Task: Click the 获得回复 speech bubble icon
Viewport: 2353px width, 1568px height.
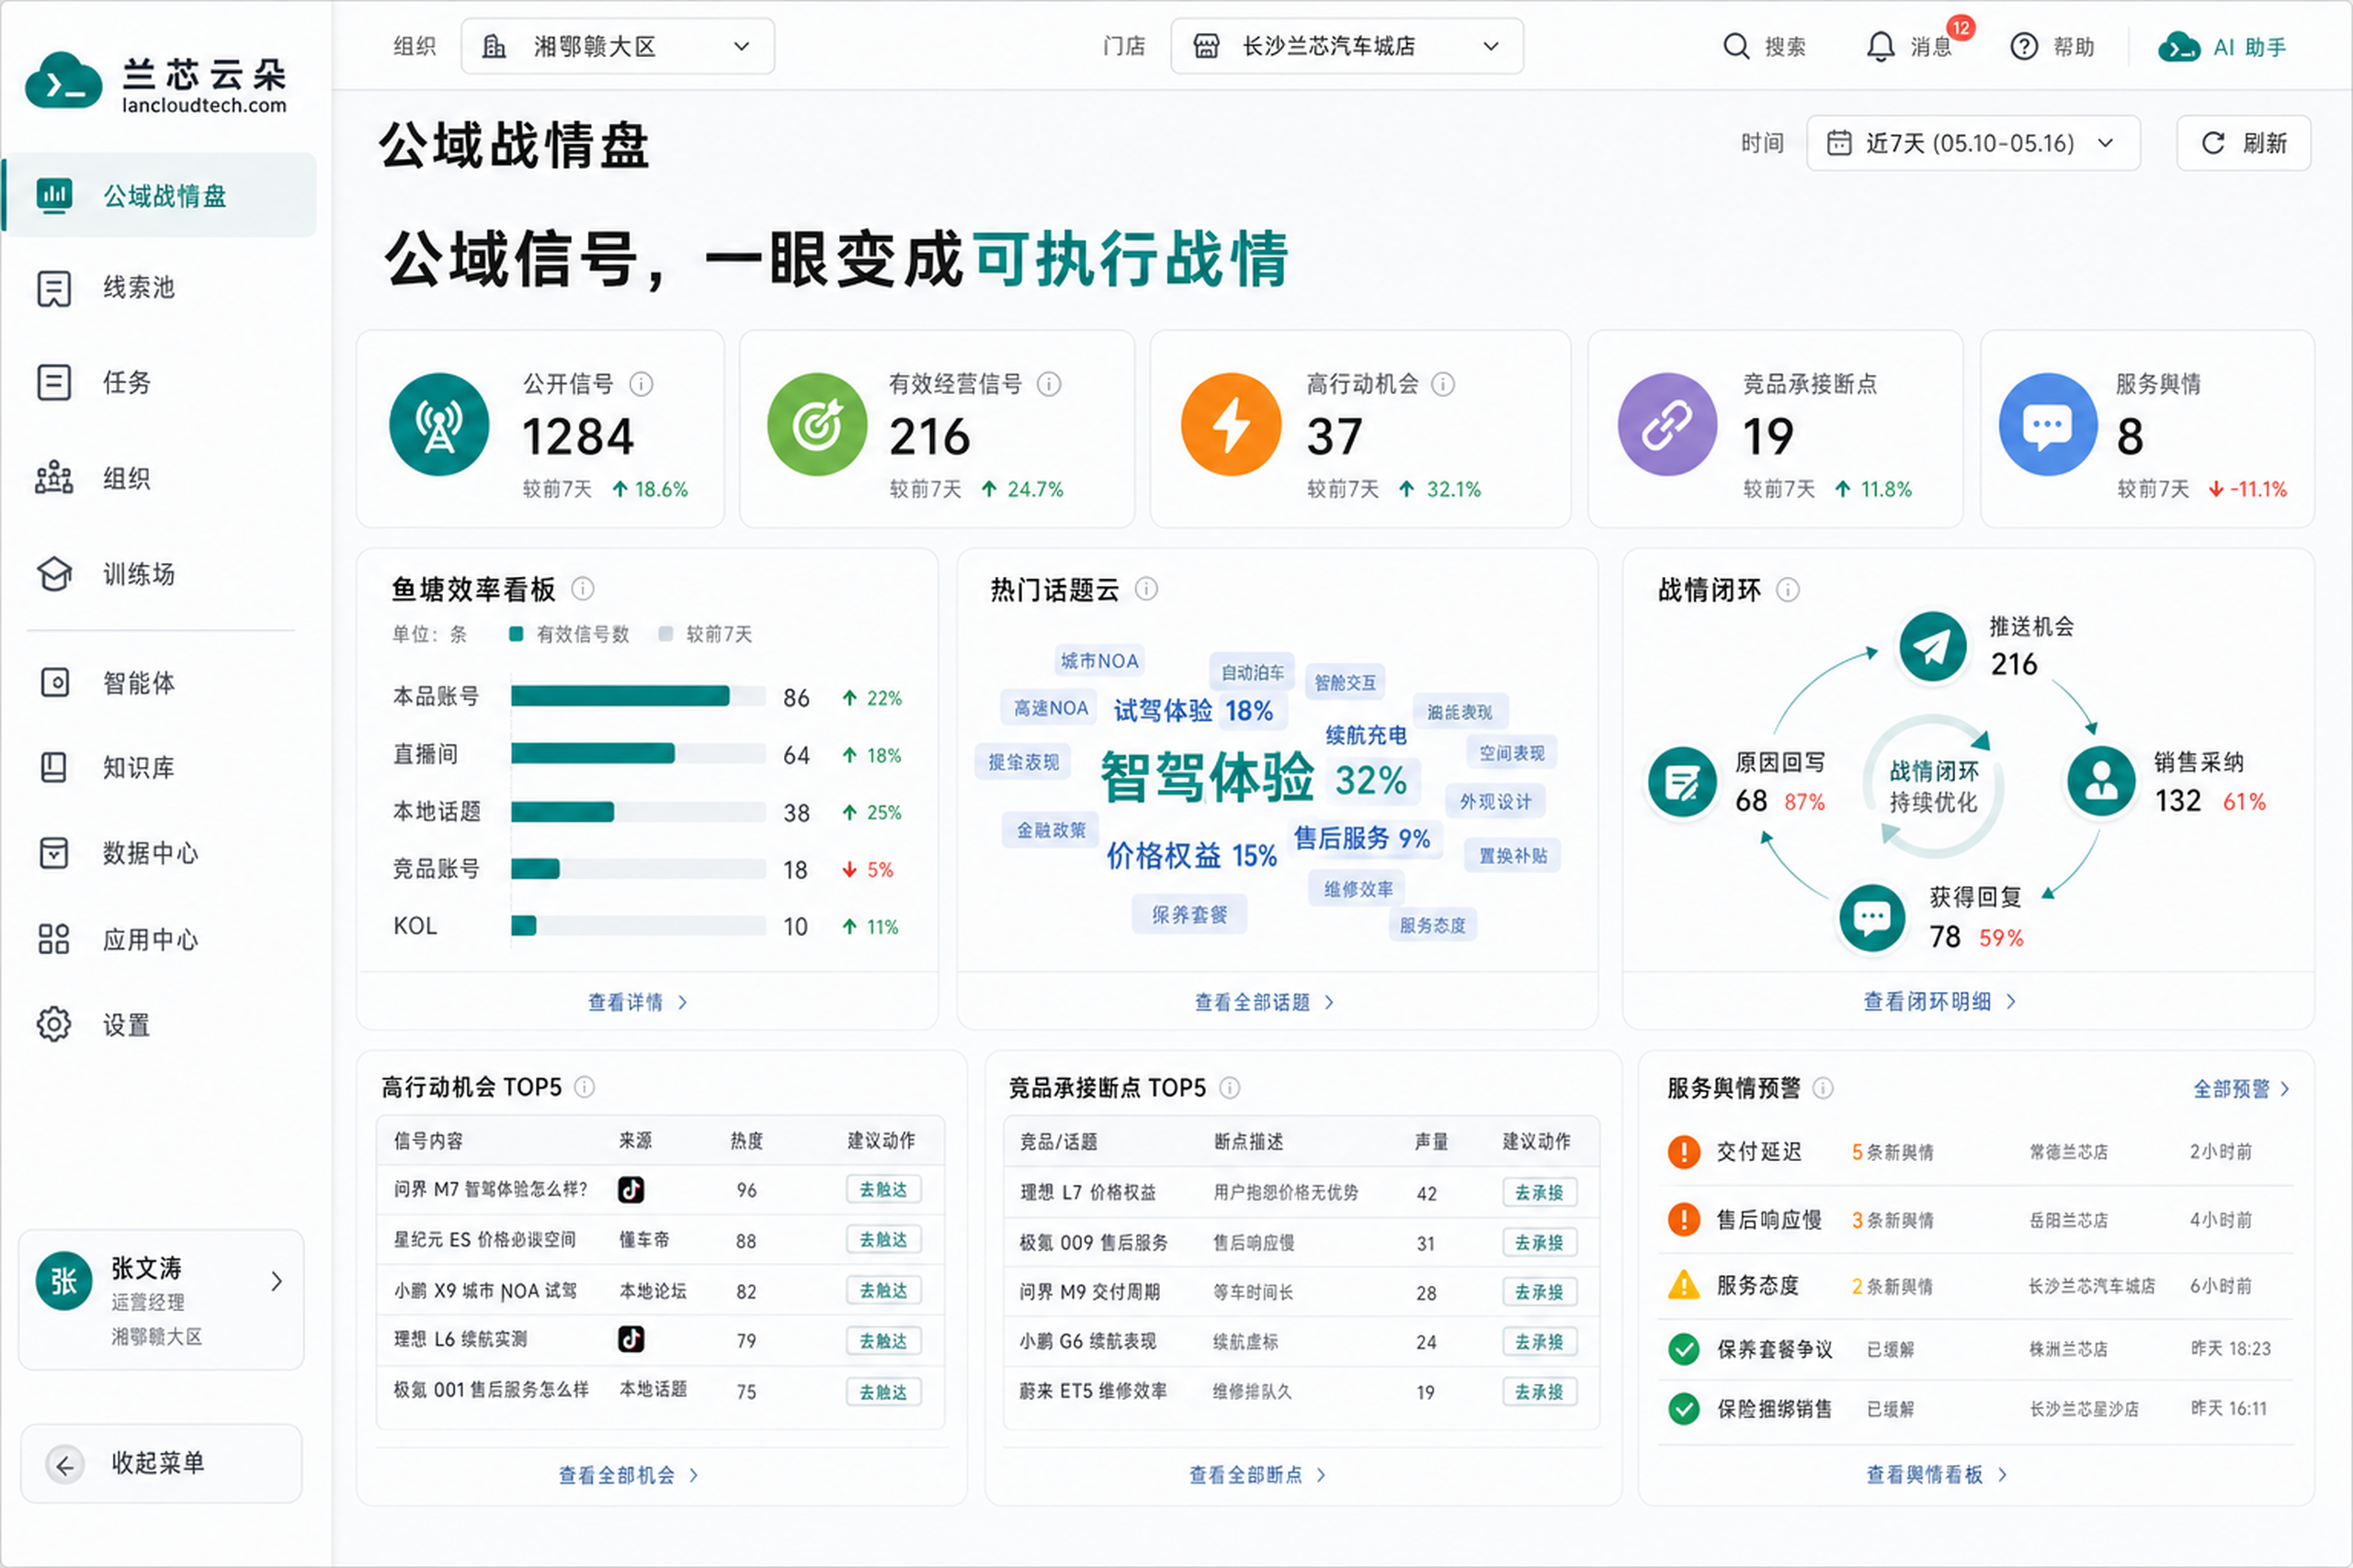Action: [x=1871, y=917]
